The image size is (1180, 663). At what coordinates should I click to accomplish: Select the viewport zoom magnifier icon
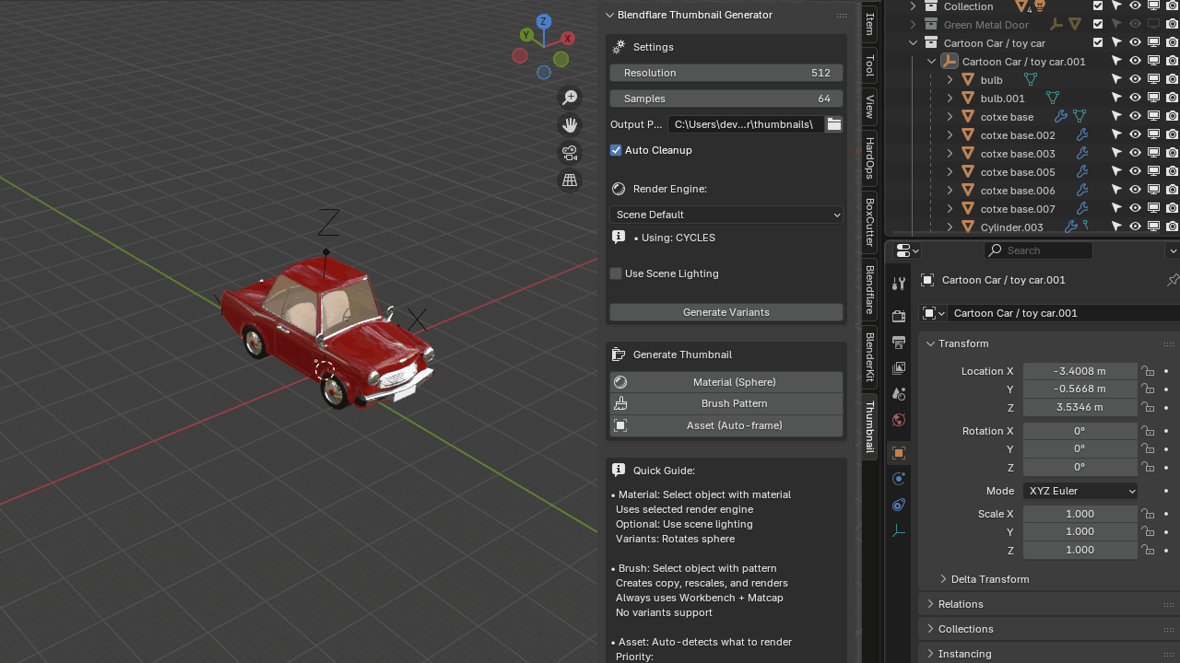click(570, 97)
